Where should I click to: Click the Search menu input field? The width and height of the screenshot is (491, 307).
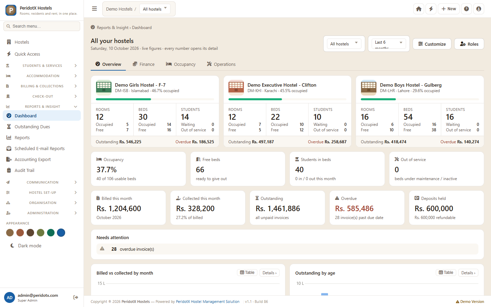(x=42, y=26)
